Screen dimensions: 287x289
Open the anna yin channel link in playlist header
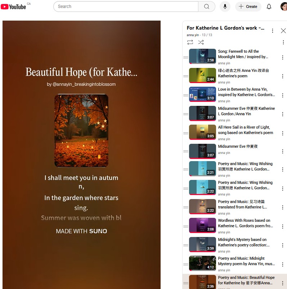point(192,35)
